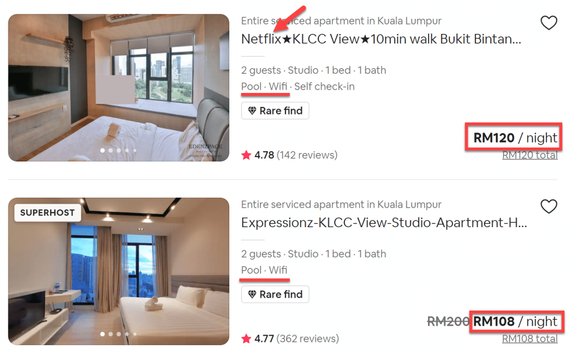Open the Netflix KLCC View listing title
Viewport: 570px width, 354px height.
tap(381, 39)
